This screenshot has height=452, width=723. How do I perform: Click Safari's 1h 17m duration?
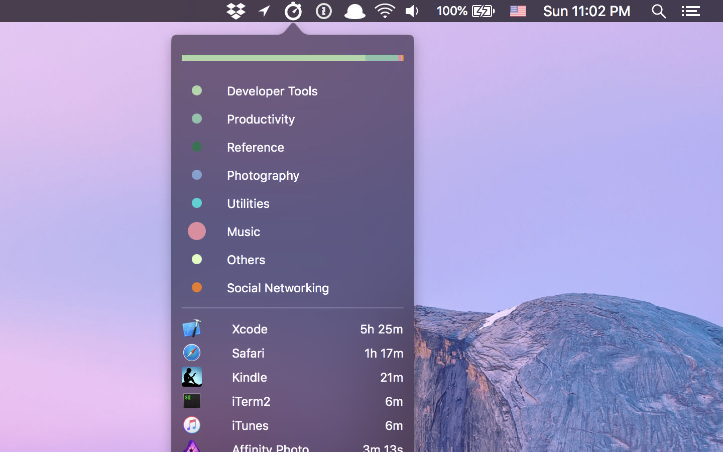point(384,353)
